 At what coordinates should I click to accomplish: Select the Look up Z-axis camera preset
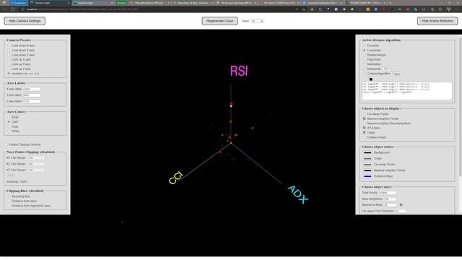click(x=9, y=69)
